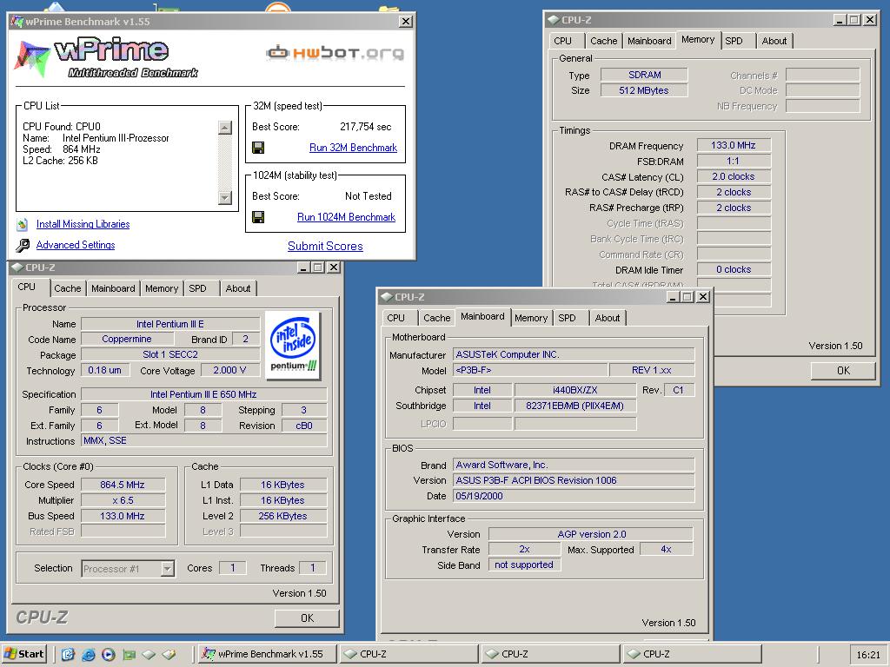Viewport: 890px width, 667px height.
Task: Click Level 2 cache value 256 KBytes
Action: [283, 516]
